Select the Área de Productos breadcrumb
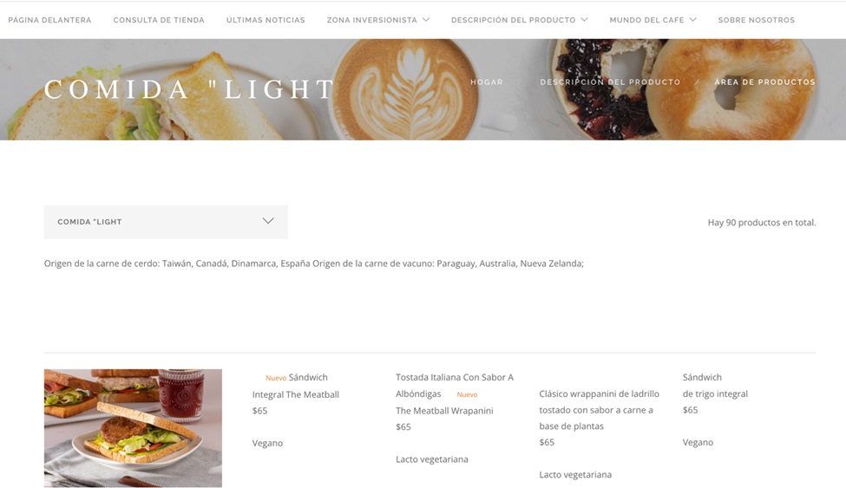This screenshot has height=488, width=846. tap(764, 82)
